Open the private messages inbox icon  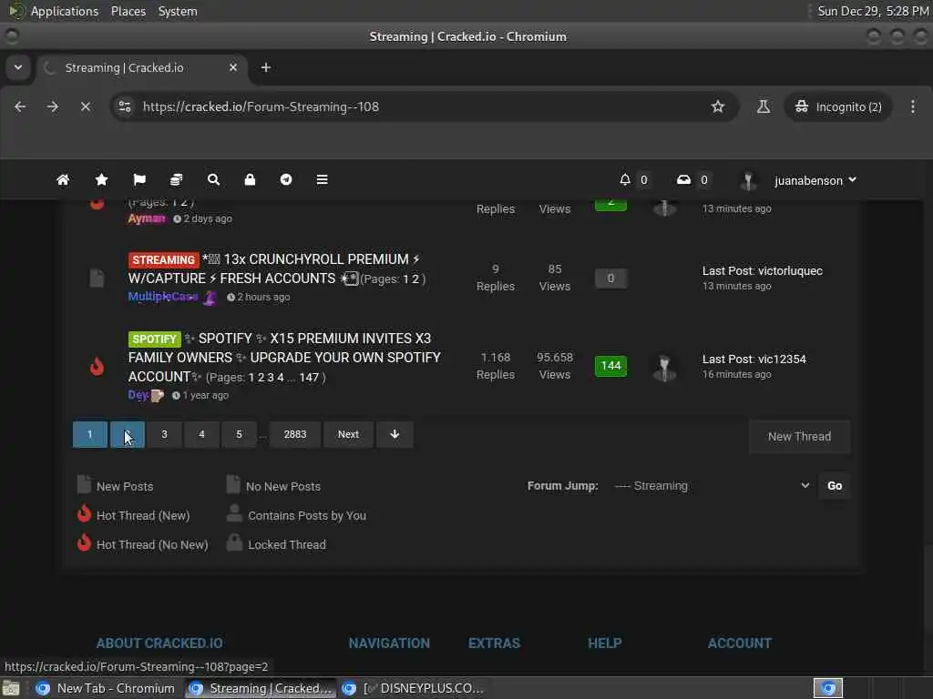(x=683, y=179)
